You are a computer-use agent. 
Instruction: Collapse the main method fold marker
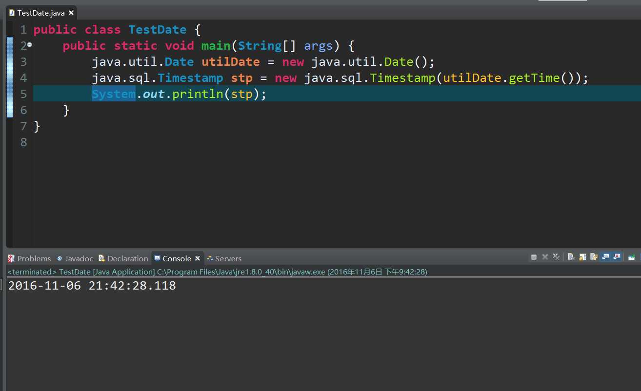tap(29, 45)
